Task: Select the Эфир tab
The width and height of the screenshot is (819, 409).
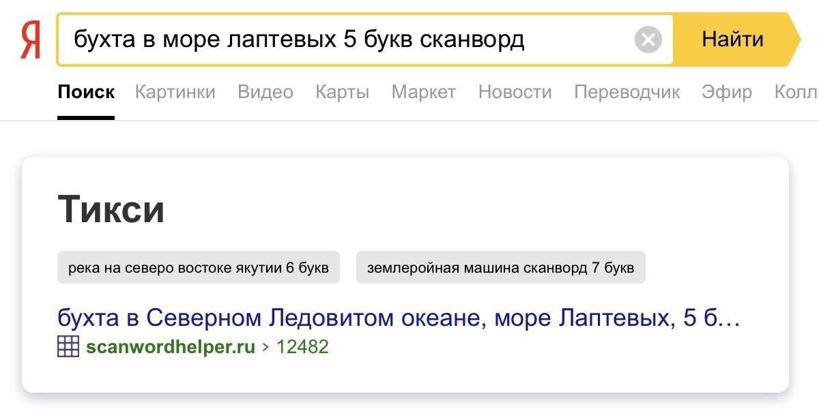Action: coord(727,92)
